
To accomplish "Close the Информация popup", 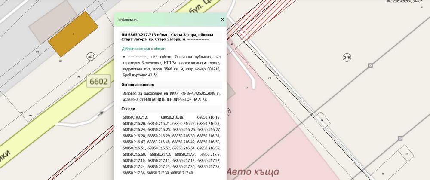I will click(222, 20).
